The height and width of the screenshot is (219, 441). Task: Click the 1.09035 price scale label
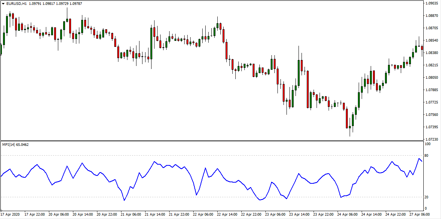pyautogui.click(x=431, y=3)
